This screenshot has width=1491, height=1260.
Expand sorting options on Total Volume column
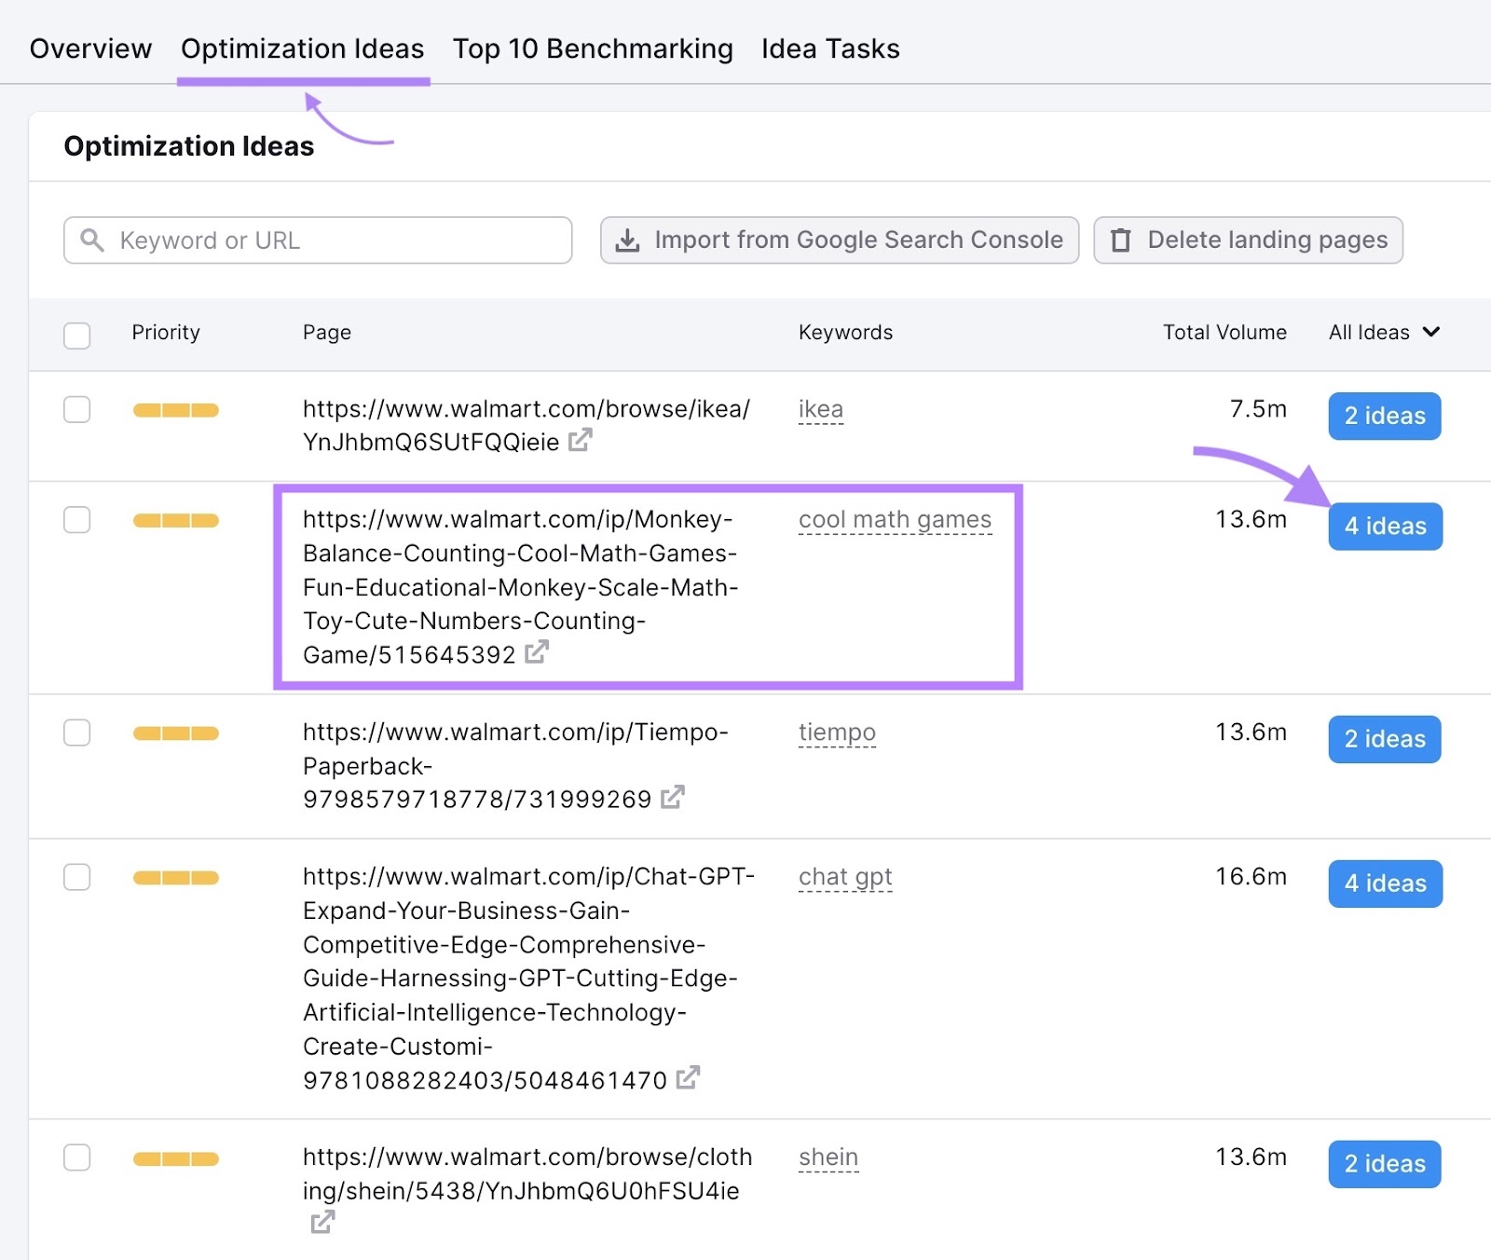coord(1224,333)
